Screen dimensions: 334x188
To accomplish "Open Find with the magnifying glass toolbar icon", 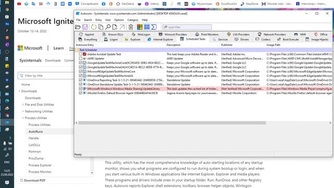I will 108,27.
